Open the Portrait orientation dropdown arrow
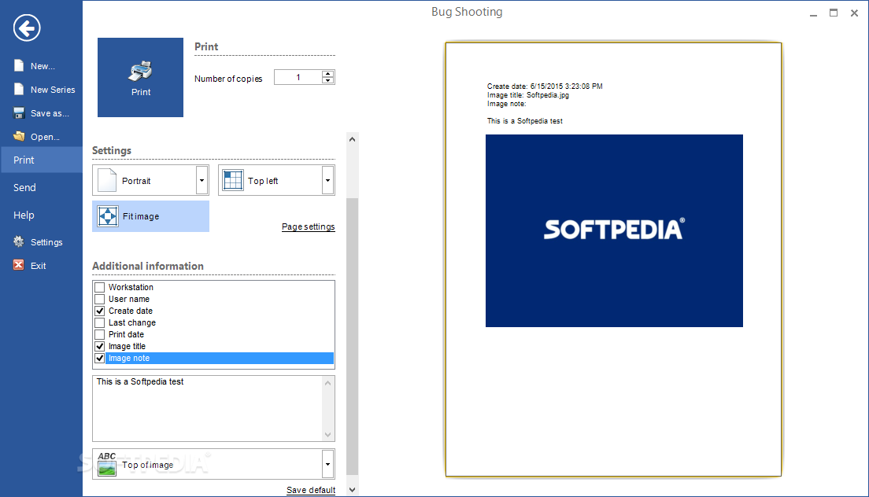The width and height of the screenshot is (869, 497). 202,180
